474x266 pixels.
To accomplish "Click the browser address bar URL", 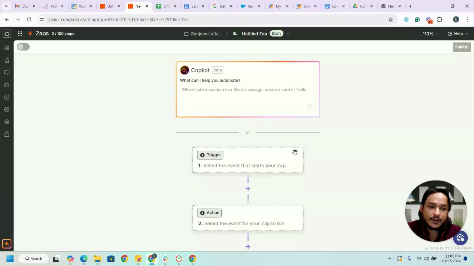I will (x=118, y=20).
